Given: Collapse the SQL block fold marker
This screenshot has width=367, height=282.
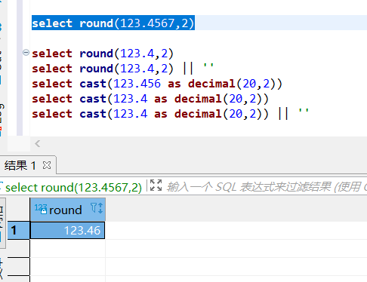Looking at the screenshot, I should pyautogui.click(x=26, y=53).
